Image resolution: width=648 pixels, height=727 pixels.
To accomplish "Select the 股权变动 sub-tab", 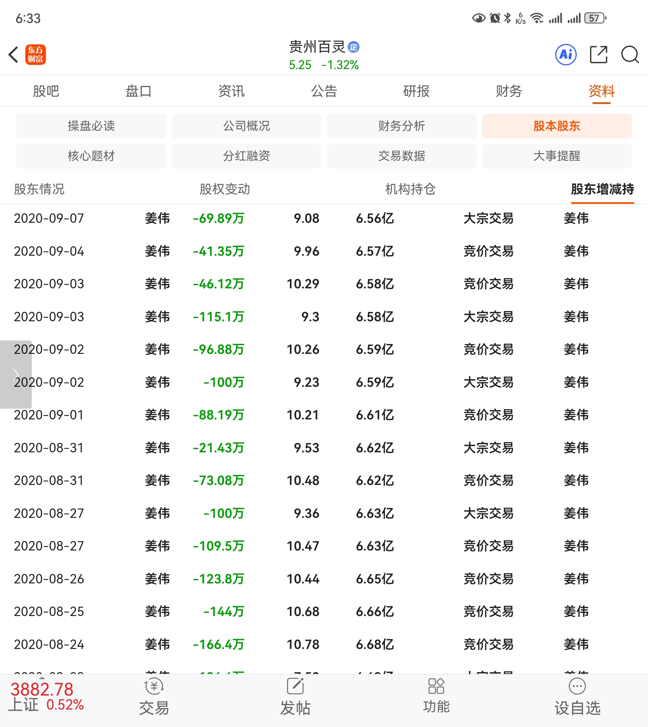I will 224,189.
